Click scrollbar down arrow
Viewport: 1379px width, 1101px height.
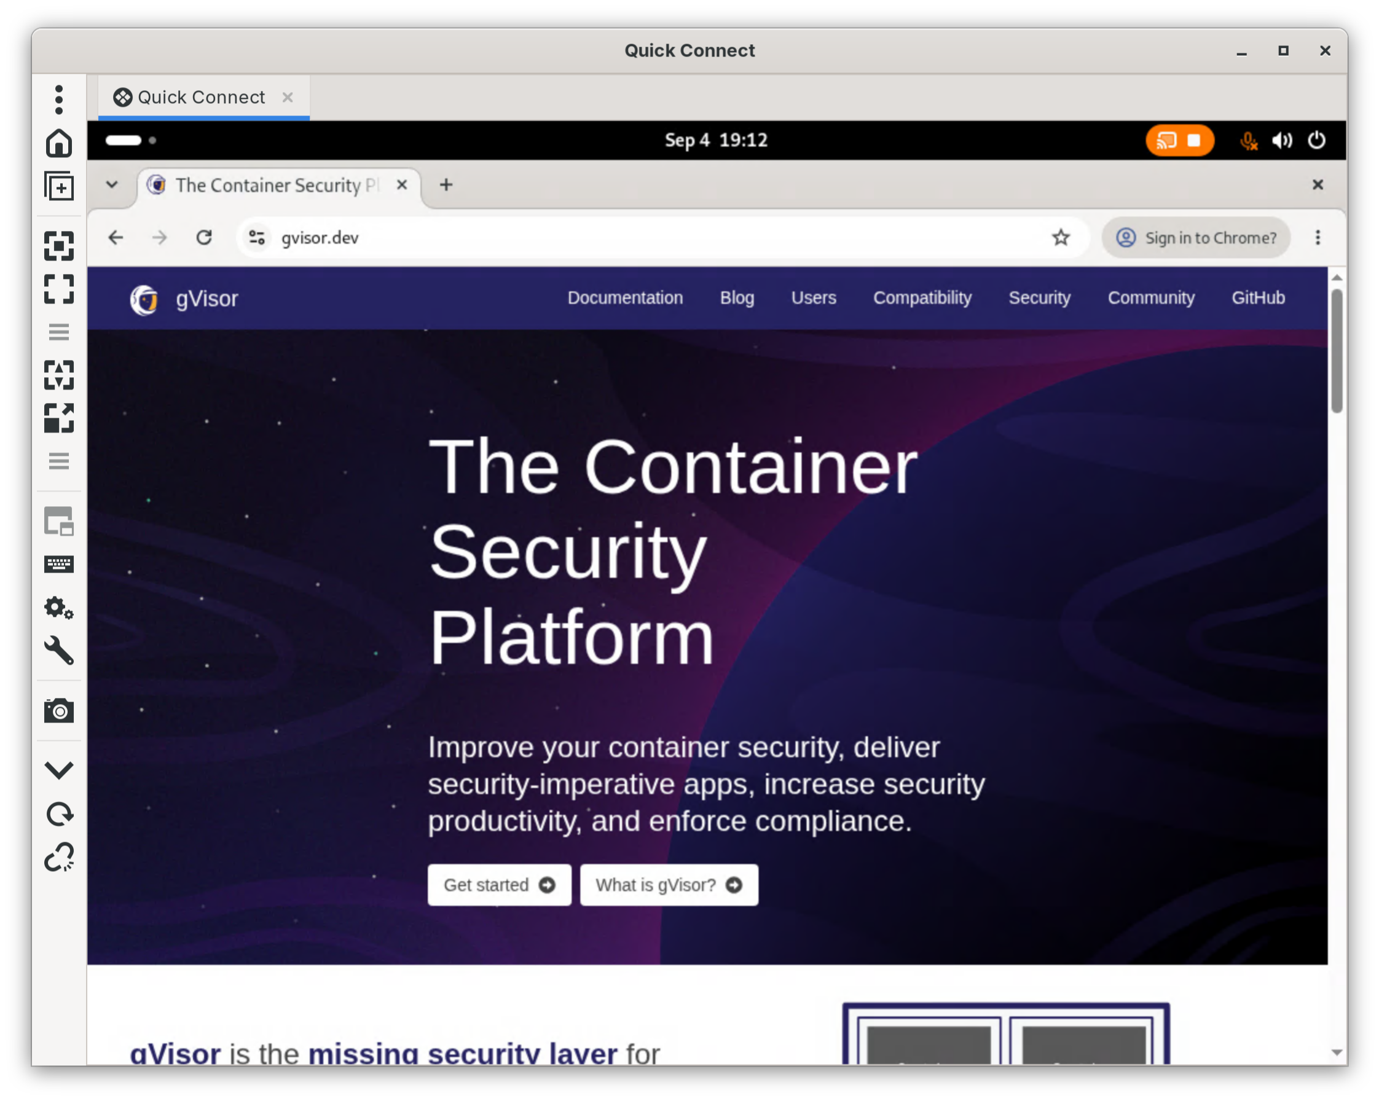tap(1336, 1052)
